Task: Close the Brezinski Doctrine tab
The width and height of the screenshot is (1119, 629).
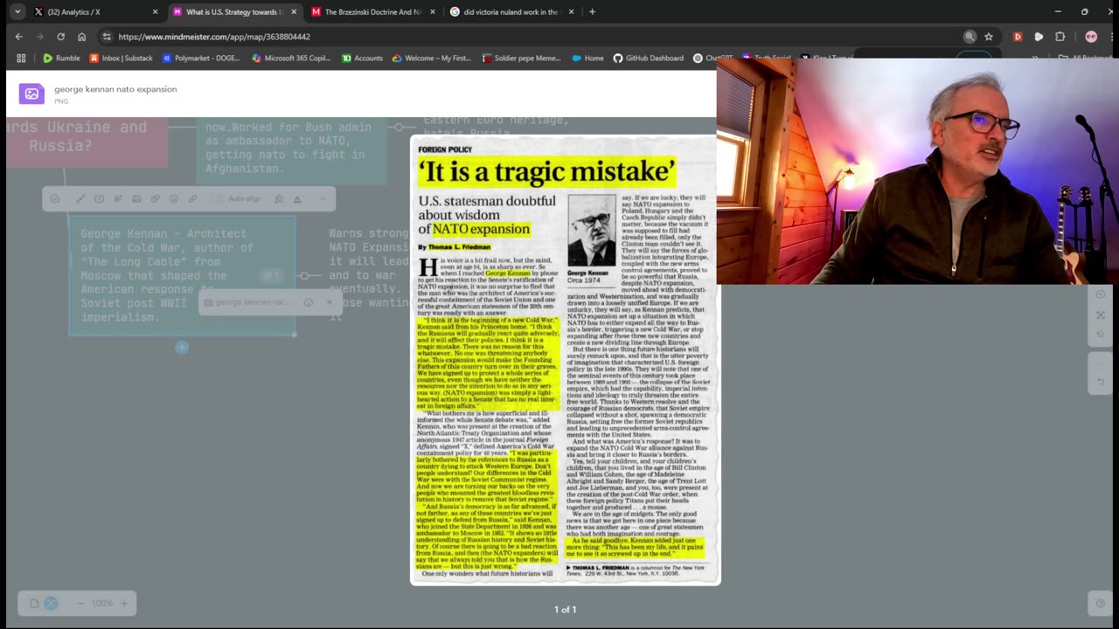Action: click(433, 12)
